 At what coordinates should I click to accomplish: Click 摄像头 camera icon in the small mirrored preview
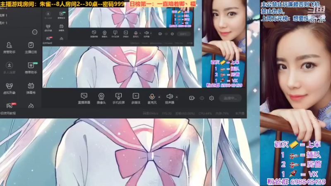[x=105, y=34]
